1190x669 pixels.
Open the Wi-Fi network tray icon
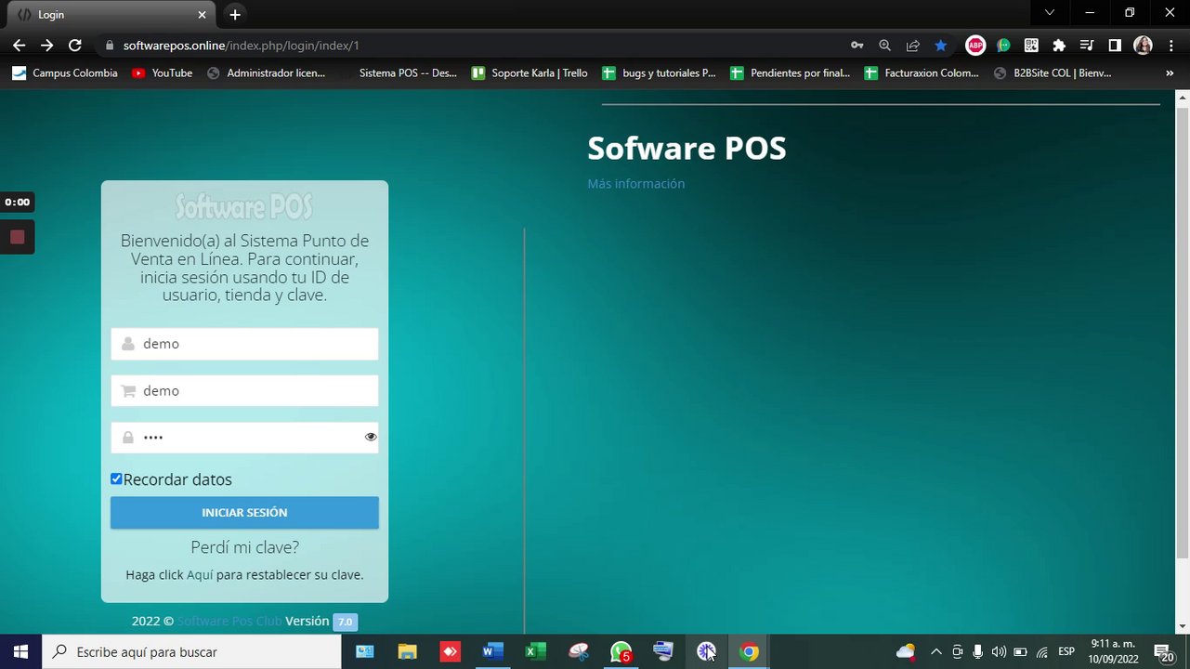[1042, 651]
